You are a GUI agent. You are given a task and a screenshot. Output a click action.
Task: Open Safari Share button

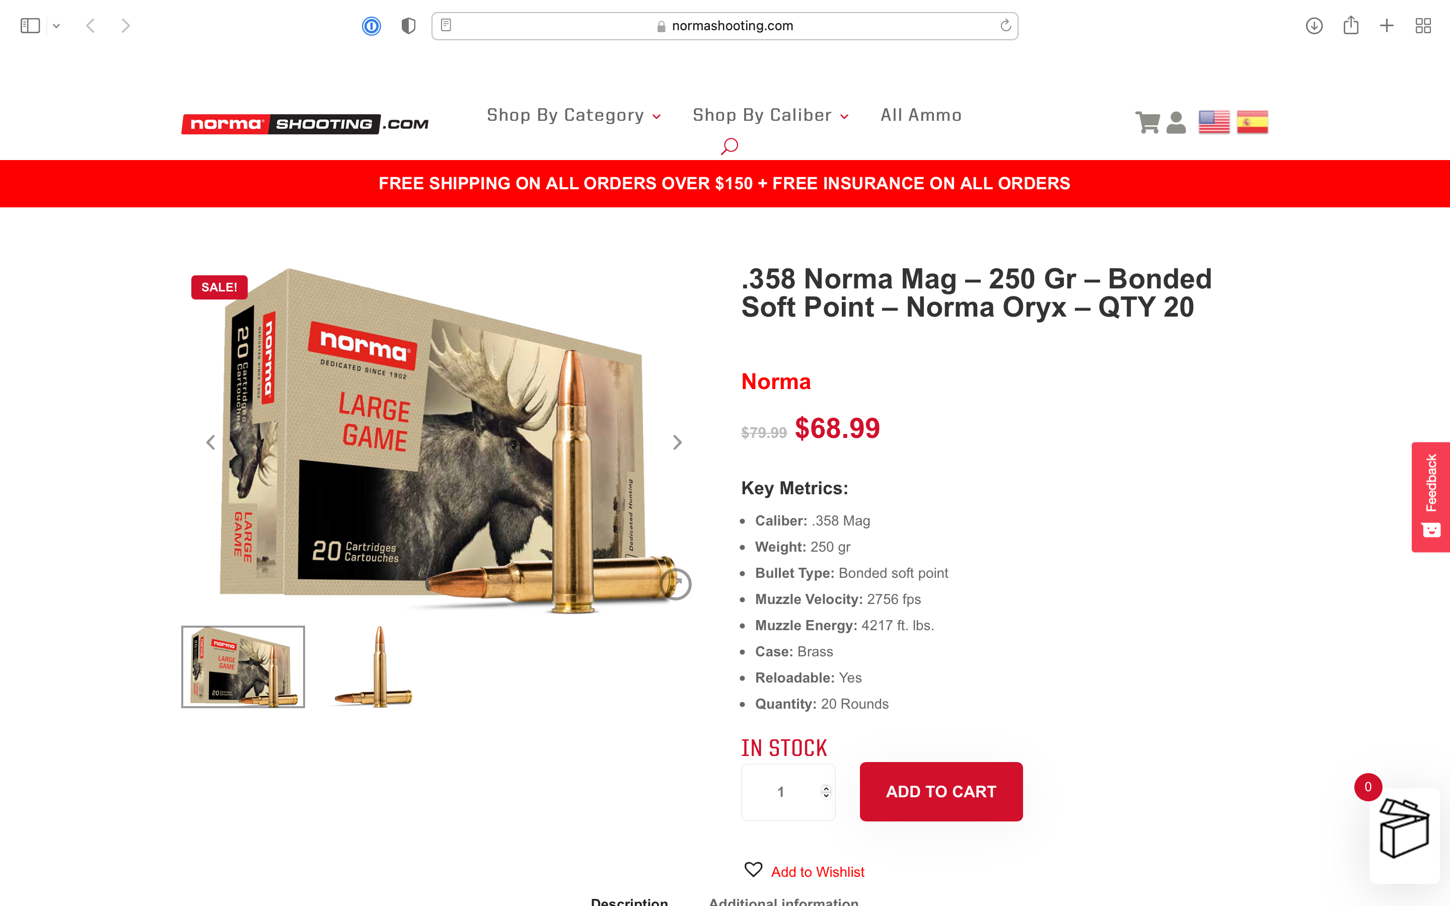pyautogui.click(x=1350, y=25)
